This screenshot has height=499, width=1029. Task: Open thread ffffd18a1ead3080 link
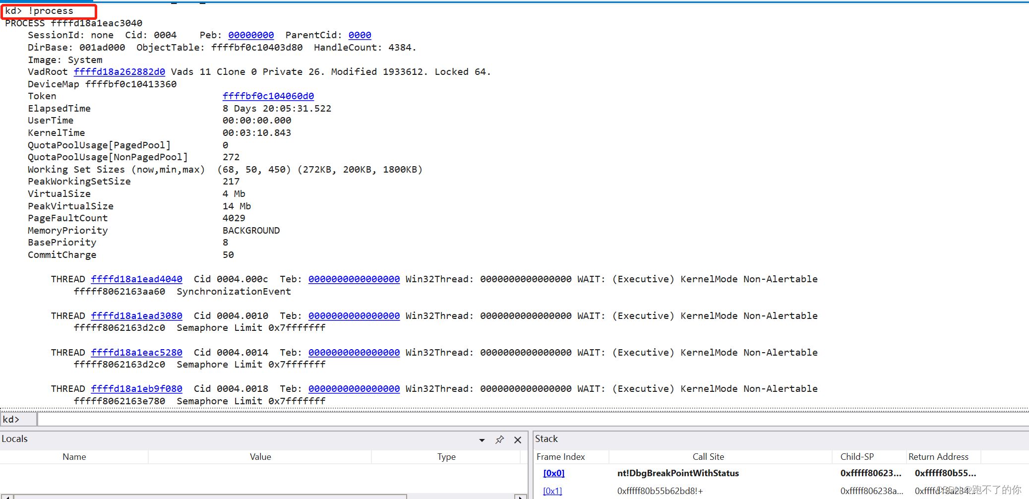tap(136, 316)
